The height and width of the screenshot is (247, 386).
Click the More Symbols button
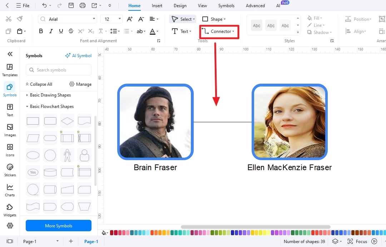(58, 226)
